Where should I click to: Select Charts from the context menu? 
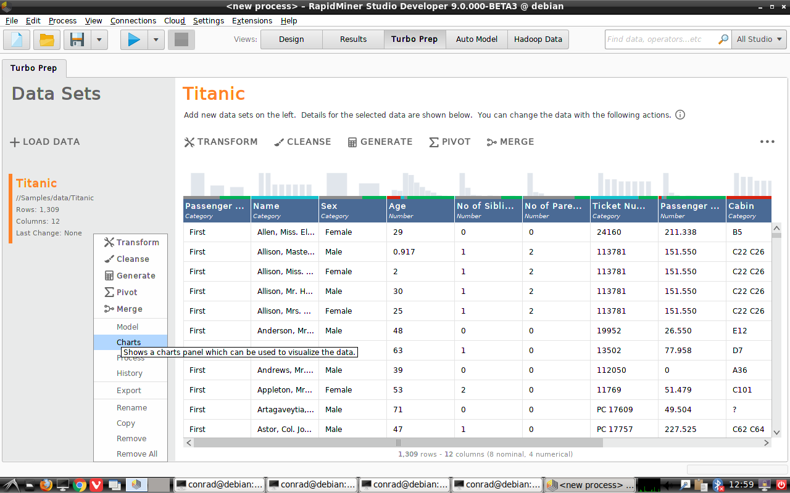pyautogui.click(x=128, y=342)
